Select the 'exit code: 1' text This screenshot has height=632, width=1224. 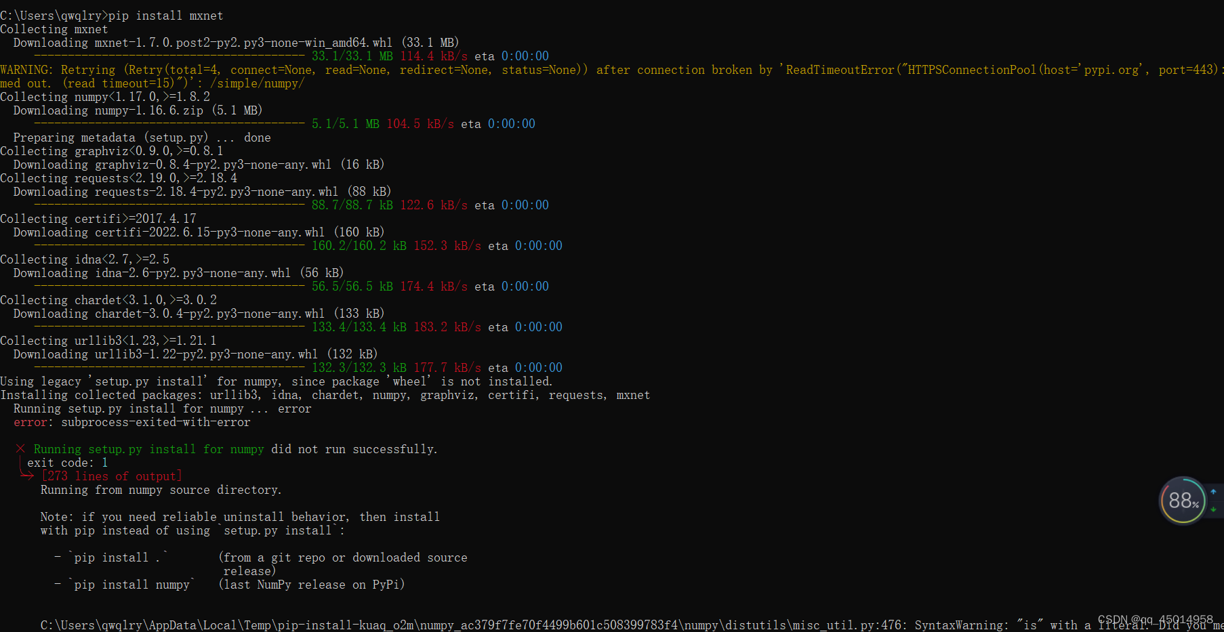[x=66, y=462]
